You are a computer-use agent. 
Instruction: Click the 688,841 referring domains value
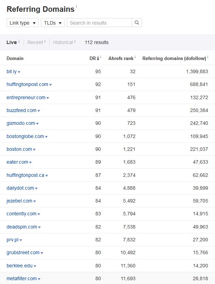pyautogui.click(x=199, y=84)
